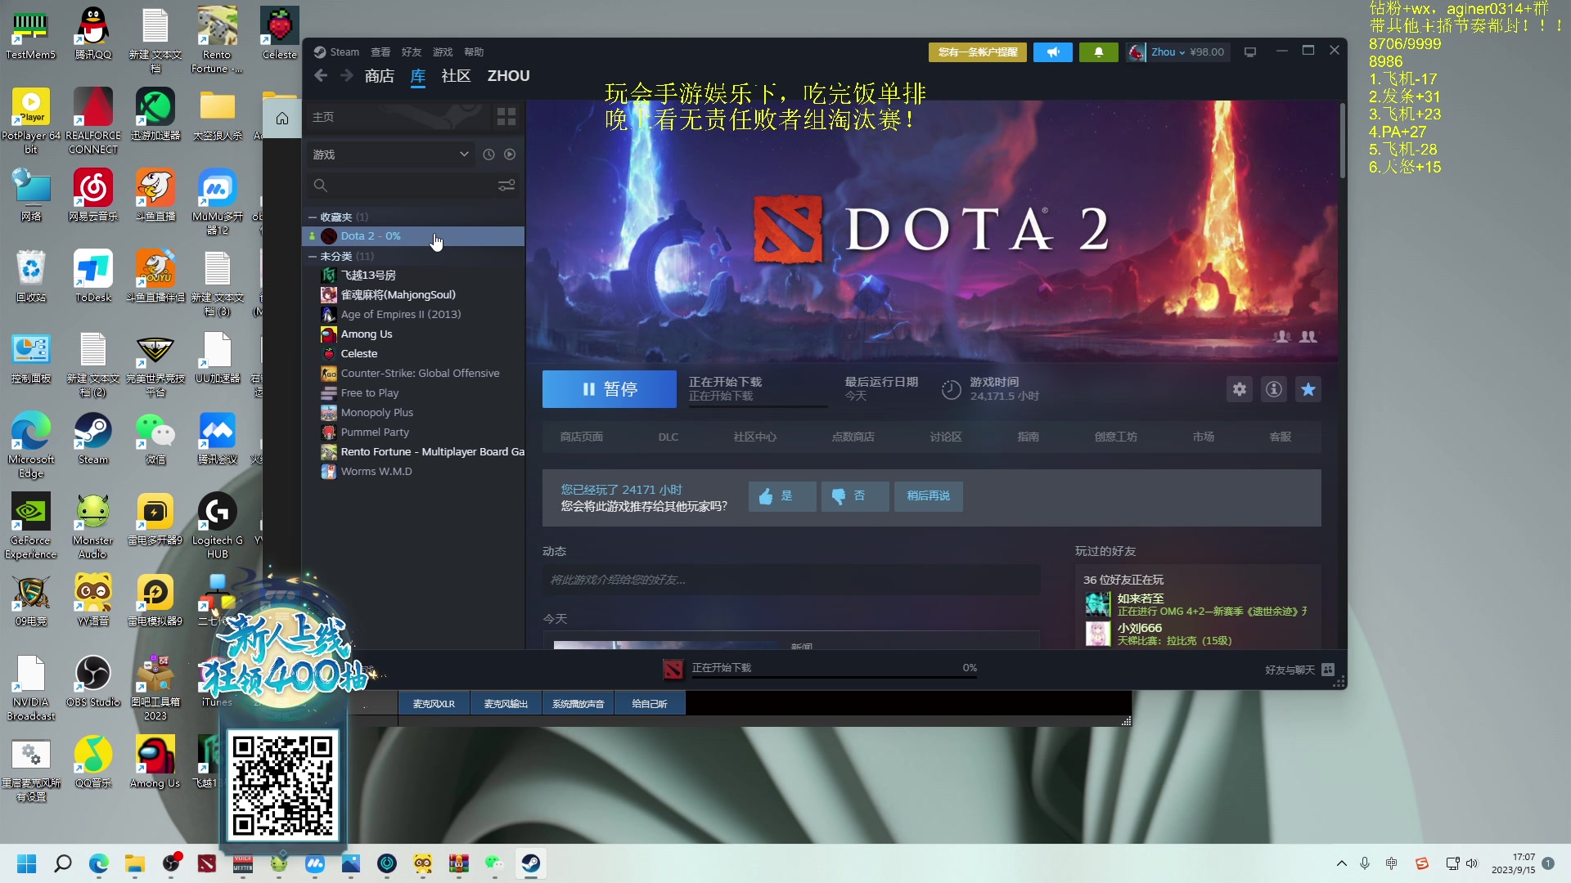
Task: Collapse the 收藏夹 favorites category
Action: [x=313, y=217]
